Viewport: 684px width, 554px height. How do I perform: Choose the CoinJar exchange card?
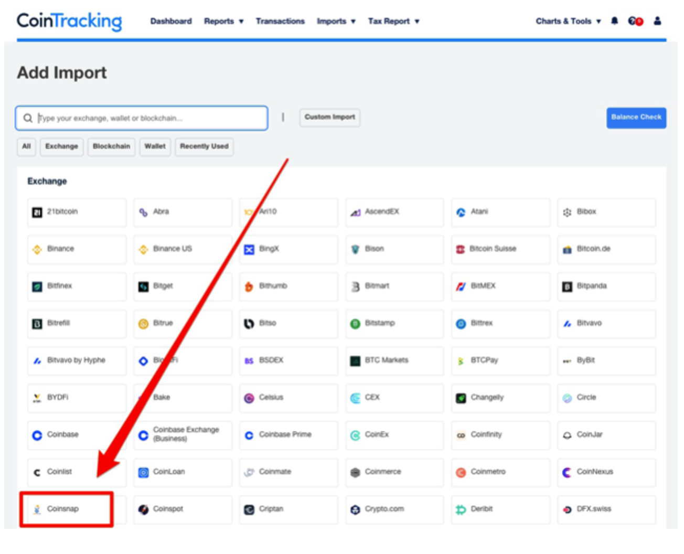coord(606,435)
